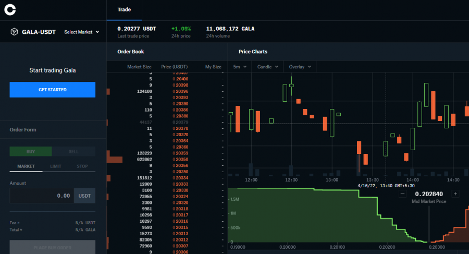Select order book price 0.20317
469x254 pixels.
(180, 215)
